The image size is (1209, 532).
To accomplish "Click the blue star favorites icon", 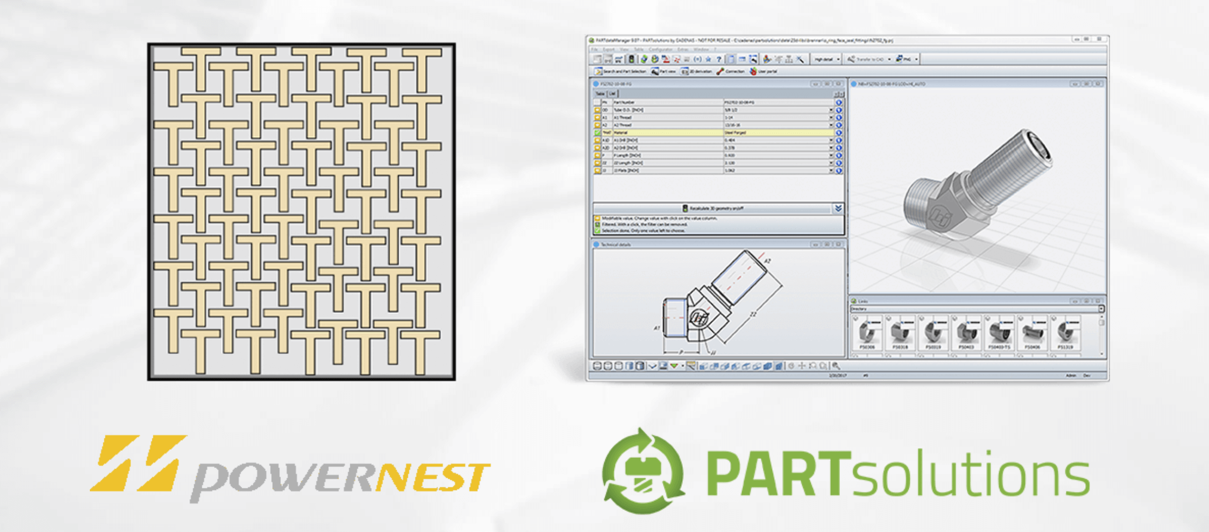I will tap(708, 59).
